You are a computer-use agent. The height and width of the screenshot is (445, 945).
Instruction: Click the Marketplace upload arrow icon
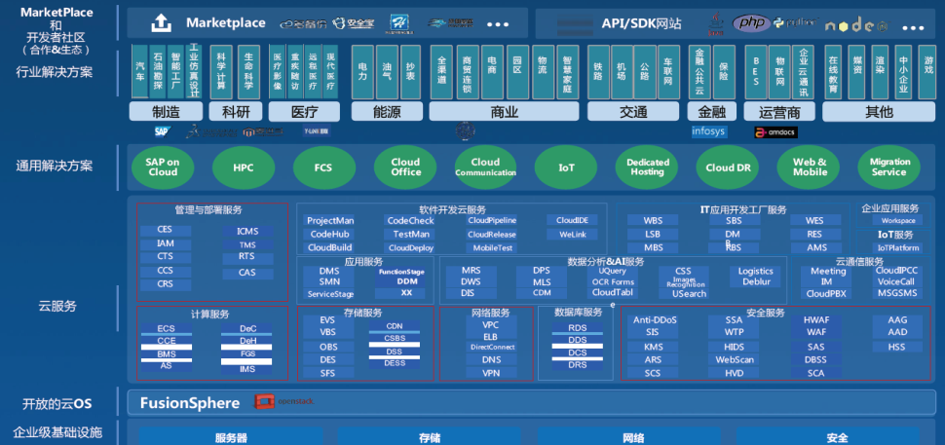coord(161,22)
